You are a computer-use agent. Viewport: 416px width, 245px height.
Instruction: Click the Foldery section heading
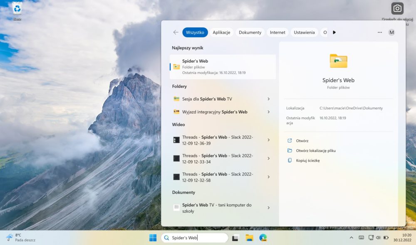coord(179,86)
